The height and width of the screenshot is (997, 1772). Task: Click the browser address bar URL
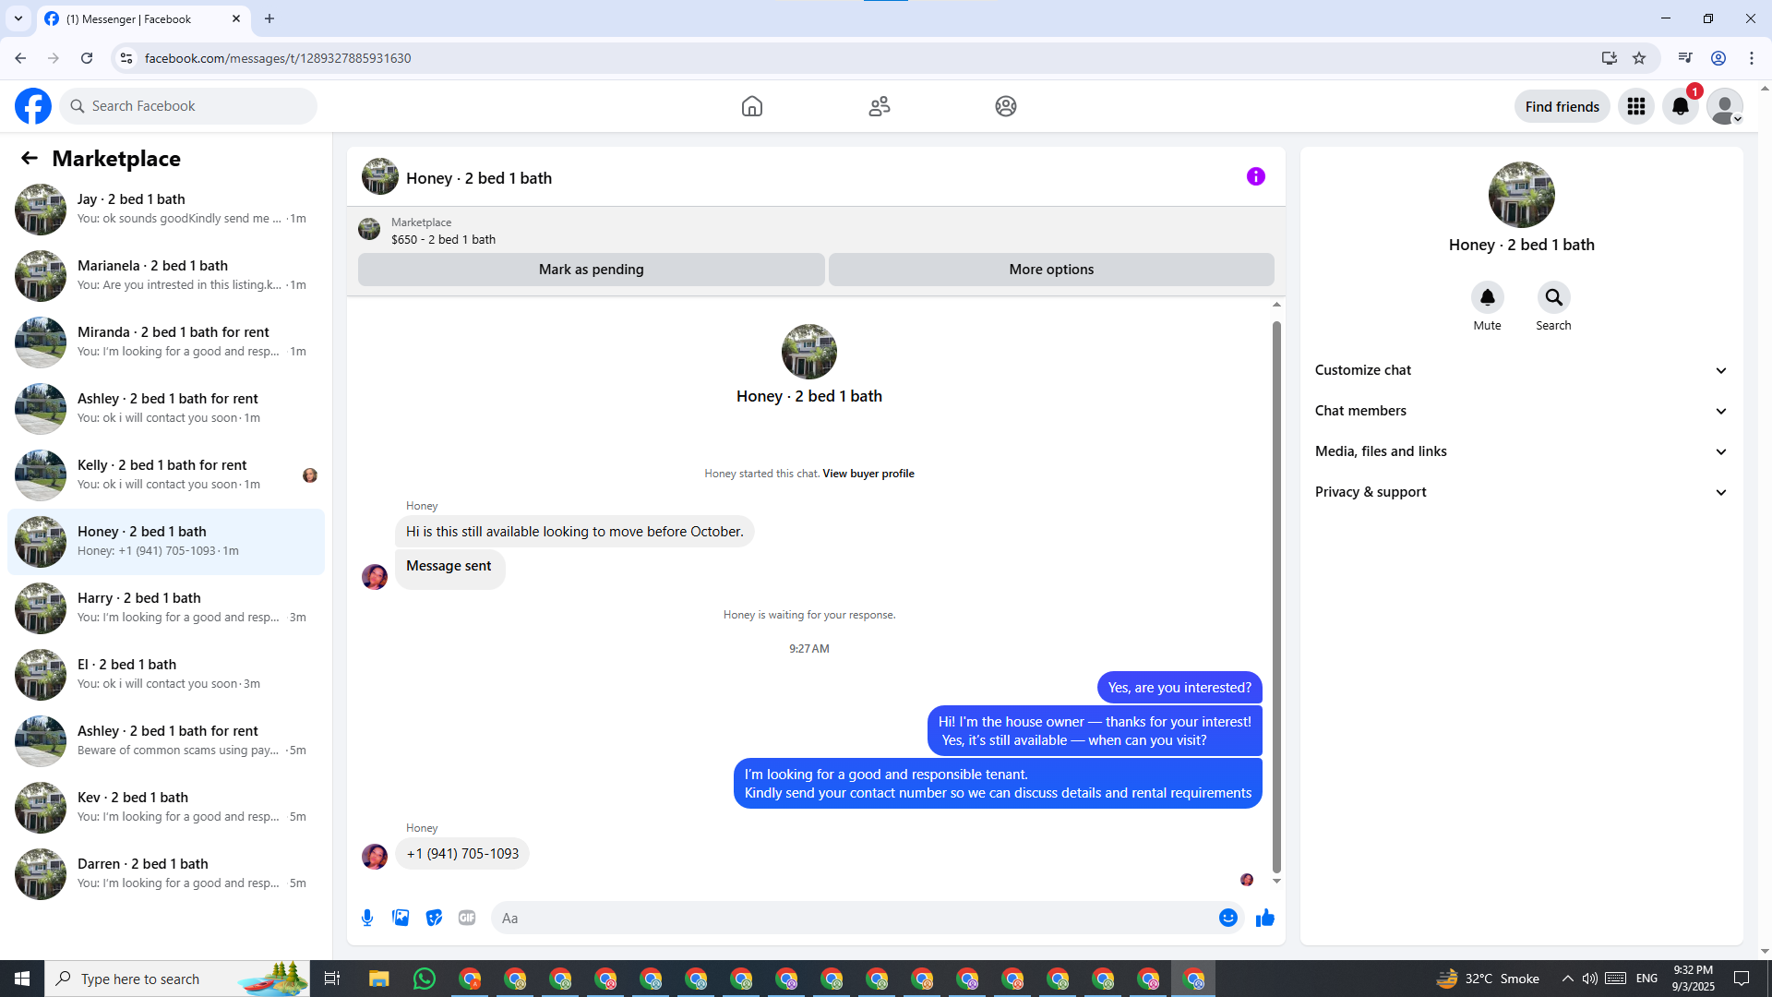pos(277,58)
